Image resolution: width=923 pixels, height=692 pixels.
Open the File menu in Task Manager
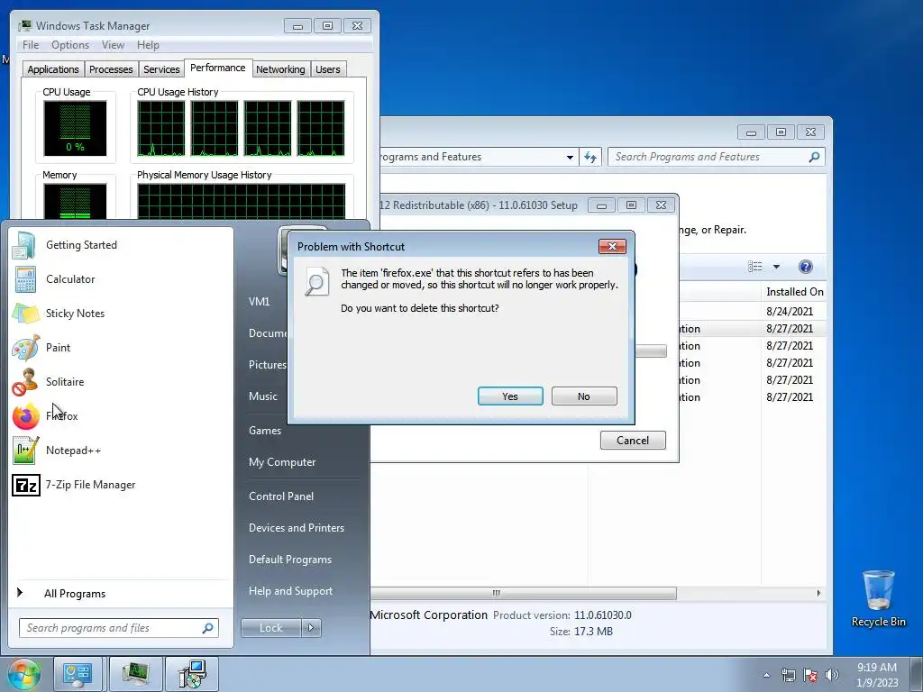click(x=31, y=45)
